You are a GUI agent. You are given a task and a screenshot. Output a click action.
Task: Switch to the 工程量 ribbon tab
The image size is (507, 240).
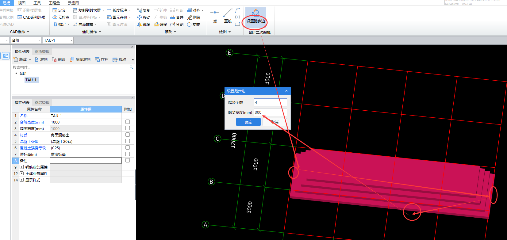click(54, 3)
